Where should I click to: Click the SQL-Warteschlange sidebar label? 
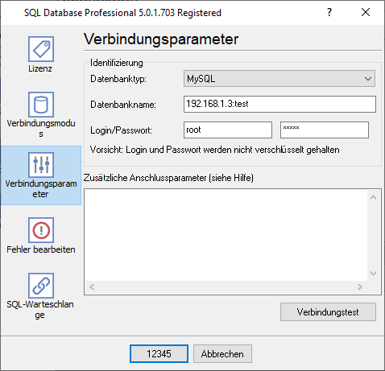pyautogui.click(x=40, y=310)
